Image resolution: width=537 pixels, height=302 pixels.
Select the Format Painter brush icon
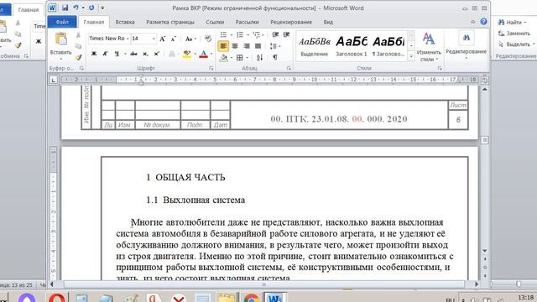point(78,57)
